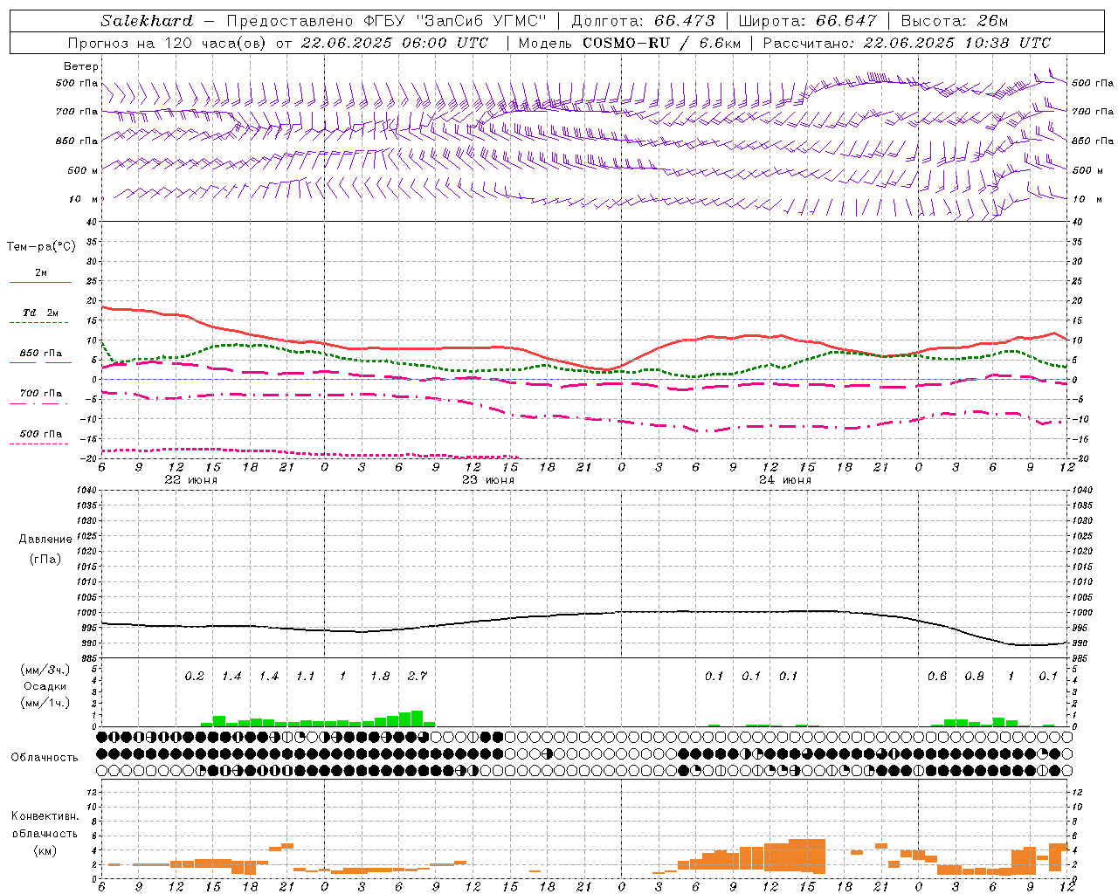Viewport: 1118px width, 894px height.
Task: Click the '700 гПа' temperature legend entry
Action: click(40, 393)
